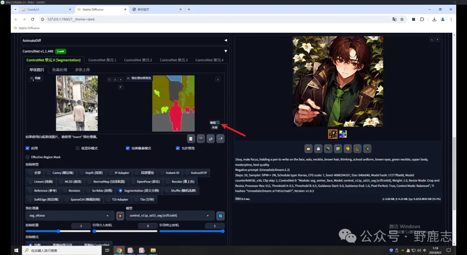Screen dimensions: 467x255
Task: Toggle 完美像素模式 pixel perfect checkbox
Action: coord(128,148)
